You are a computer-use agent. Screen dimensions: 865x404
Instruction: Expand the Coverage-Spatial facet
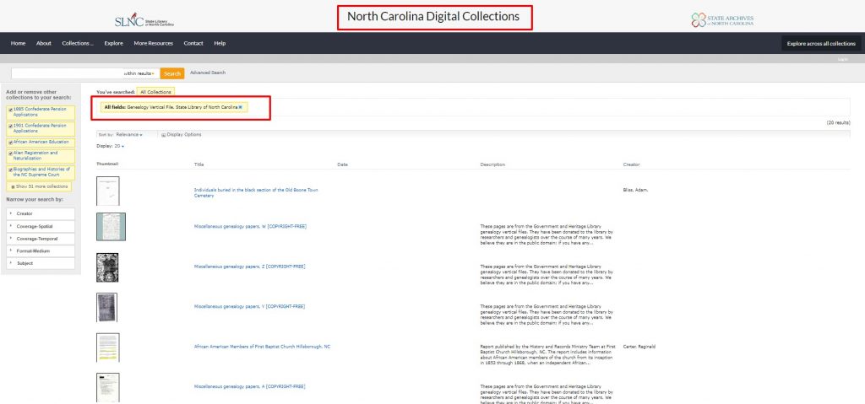pos(41,227)
